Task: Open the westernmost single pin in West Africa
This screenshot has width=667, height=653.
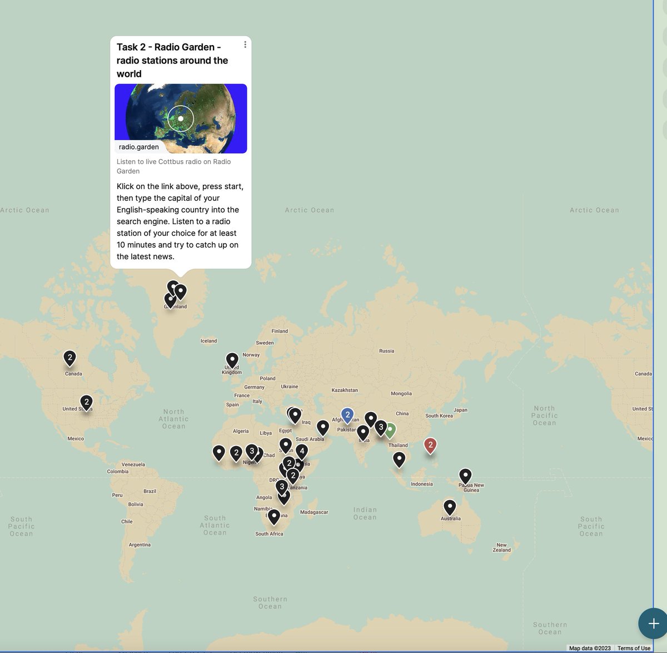Action: tap(219, 453)
